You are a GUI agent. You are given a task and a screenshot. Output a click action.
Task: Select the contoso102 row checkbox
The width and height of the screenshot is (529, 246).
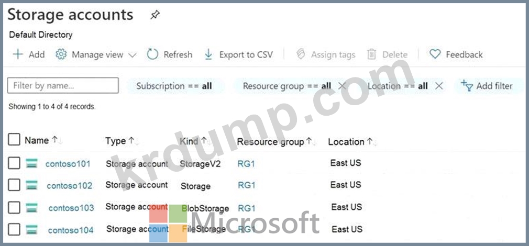[x=14, y=185]
